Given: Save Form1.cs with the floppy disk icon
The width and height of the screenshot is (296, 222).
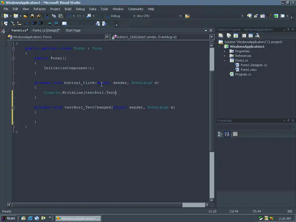Looking at the screenshot, I should coord(32,16).
